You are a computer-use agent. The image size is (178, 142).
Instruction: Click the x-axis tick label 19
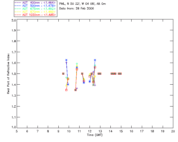(x=163, y=131)
